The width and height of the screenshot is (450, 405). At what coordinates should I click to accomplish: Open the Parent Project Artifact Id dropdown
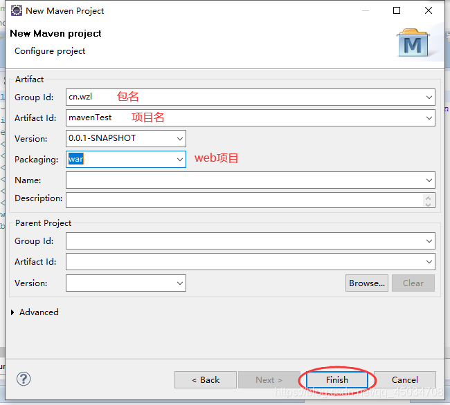pyautogui.click(x=429, y=261)
